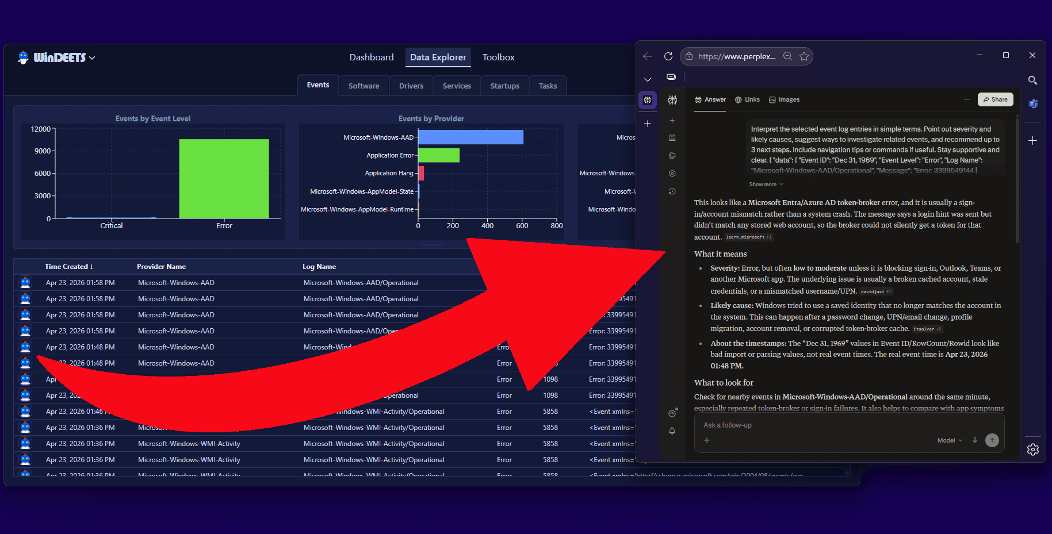Click the pink Application Hang provider bar
This screenshot has height=534, width=1052.
point(421,173)
